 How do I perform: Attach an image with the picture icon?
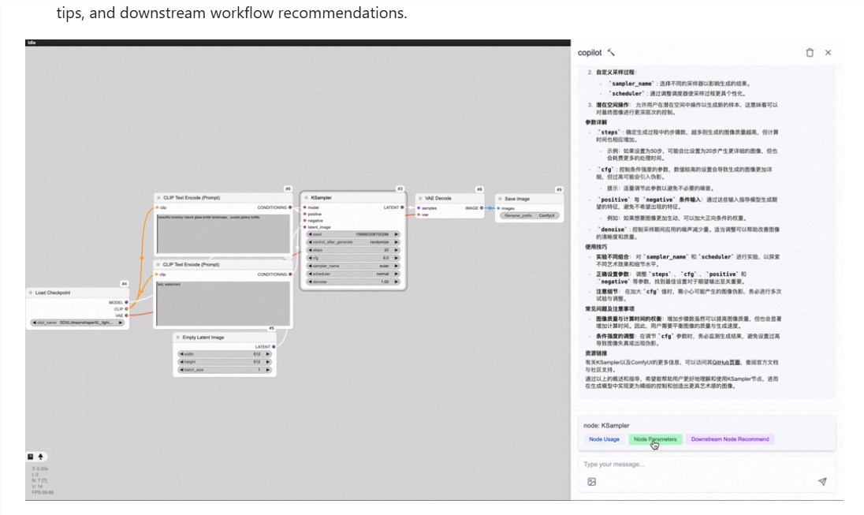(x=592, y=481)
